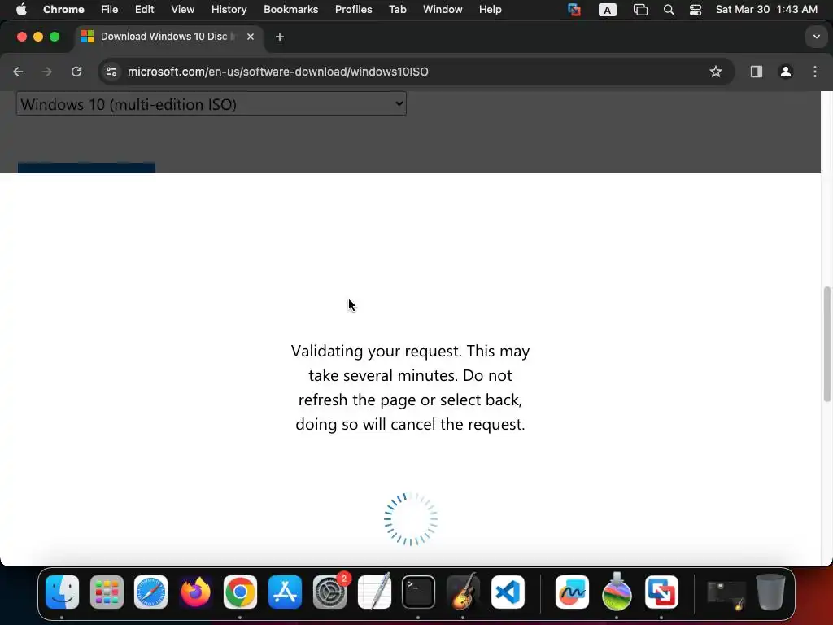Screen dimensions: 833x625
Task: Open the Edit menu
Action: (145, 10)
